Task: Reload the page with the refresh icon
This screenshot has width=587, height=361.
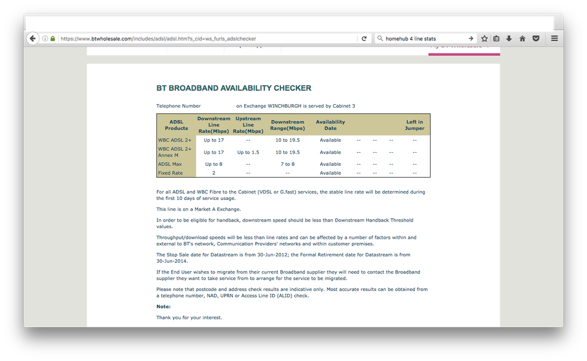Action: 364,39
